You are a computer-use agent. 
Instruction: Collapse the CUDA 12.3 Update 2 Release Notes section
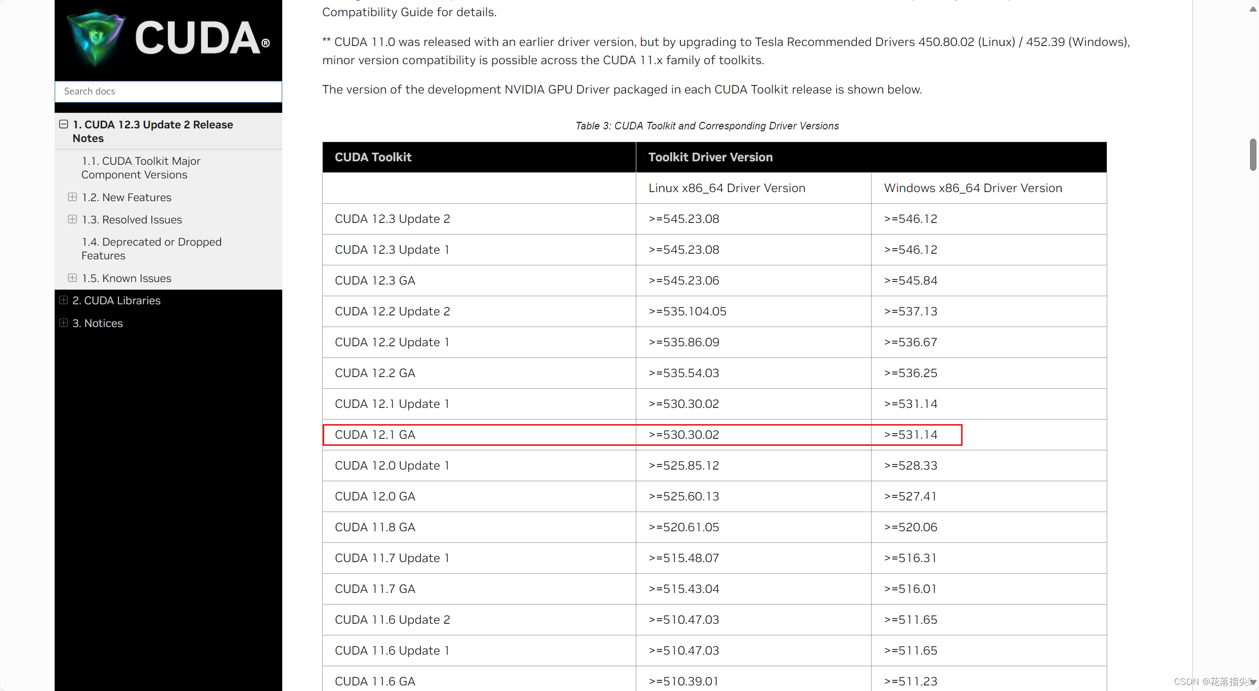coord(64,124)
